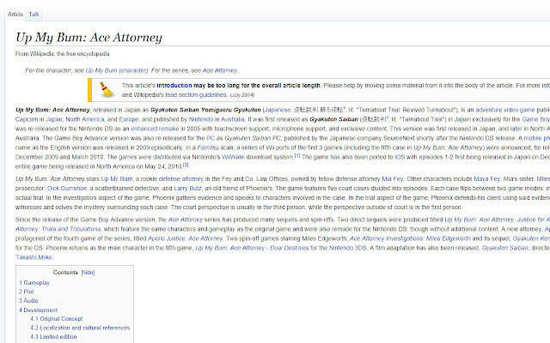Follow the 'Australia' link
The image size is (550, 343).
(x=233, y=119)
